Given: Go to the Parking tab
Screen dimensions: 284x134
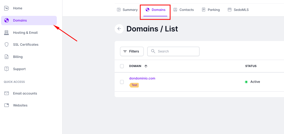Looking at the screenshot, I should (211, 10).
